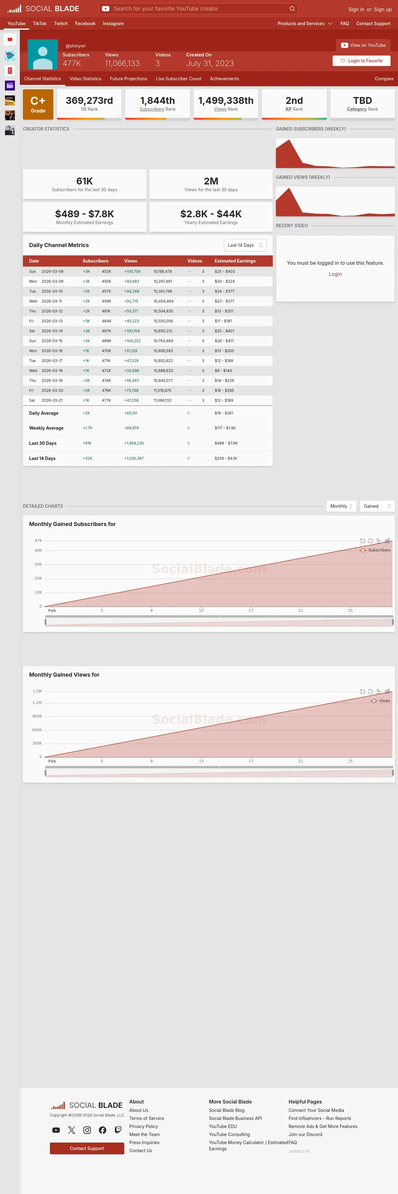Click the zoom reset icon on Subscribers chart

tap(370, 541)
